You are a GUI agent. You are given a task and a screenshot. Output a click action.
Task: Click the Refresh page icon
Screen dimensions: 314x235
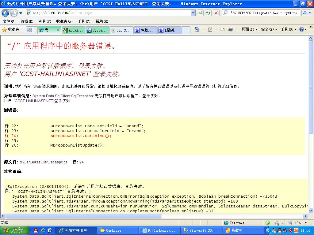208,13
